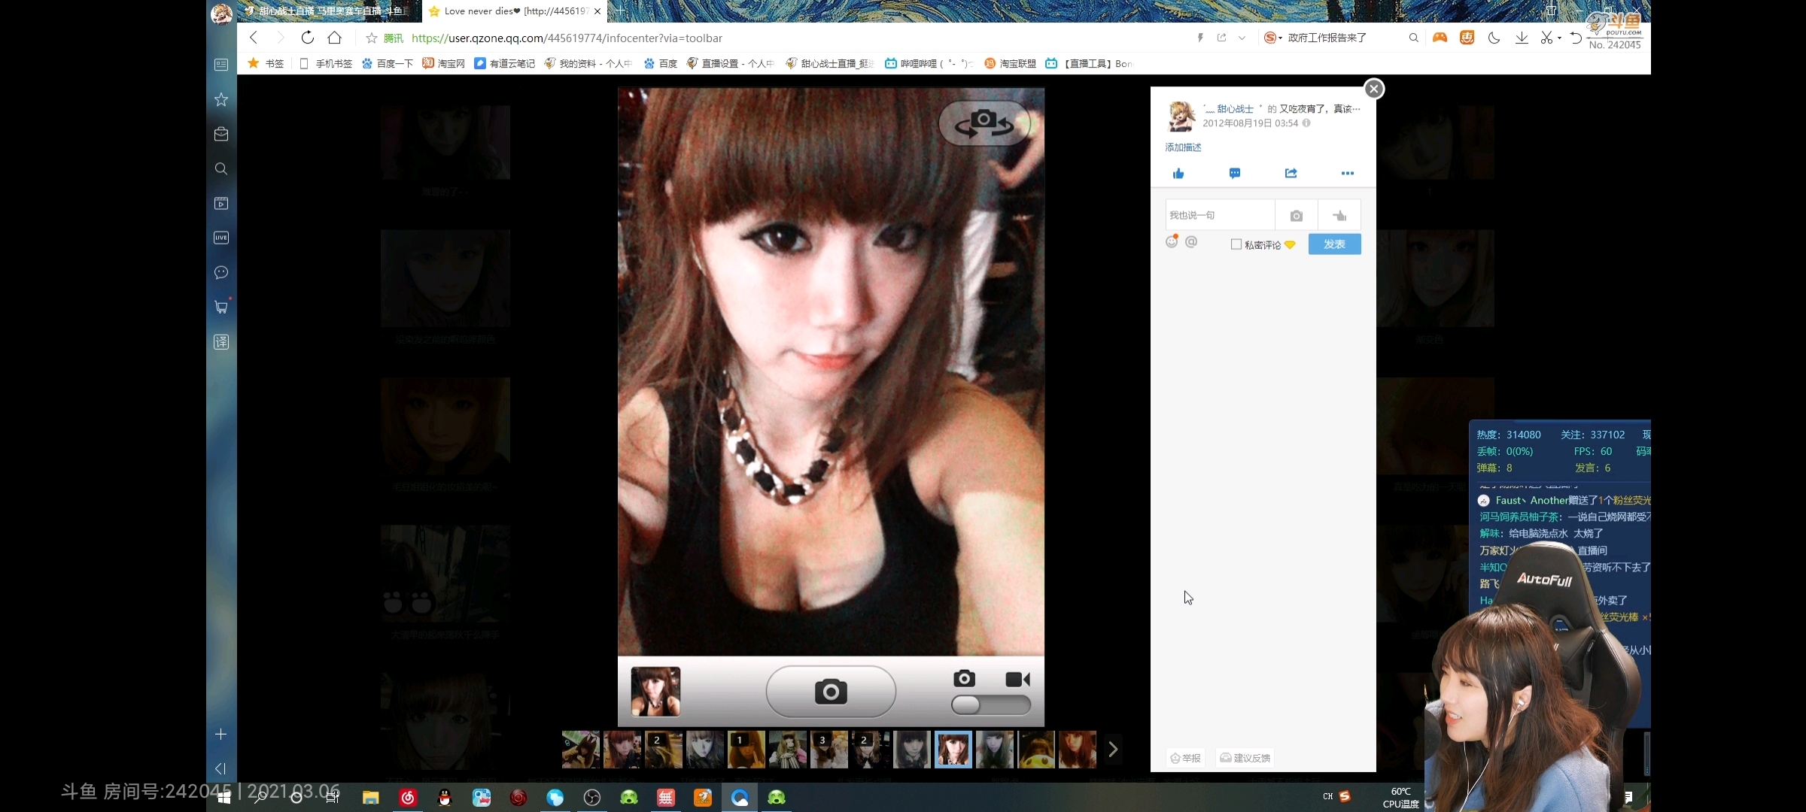The width and height of the screenshot is (1806, 812).
Task: Open the comment bubble icon
Action: point(1235,174)
